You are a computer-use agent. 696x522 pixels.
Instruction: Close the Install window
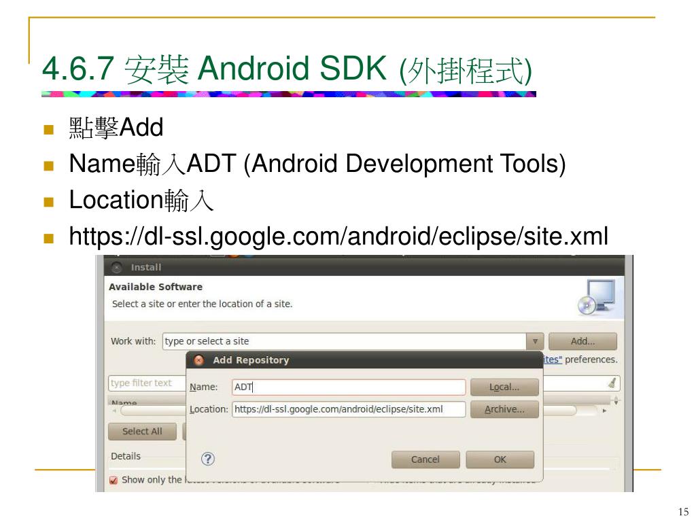(117, 268)
